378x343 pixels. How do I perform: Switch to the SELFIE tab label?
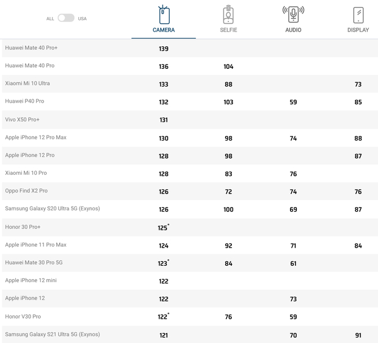(x=228, y=30)
